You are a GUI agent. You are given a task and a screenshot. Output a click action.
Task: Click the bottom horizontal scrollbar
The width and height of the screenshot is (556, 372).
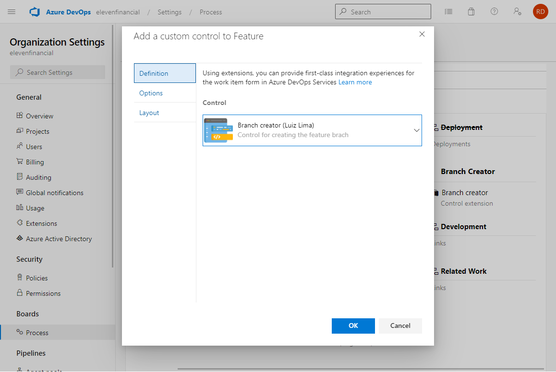pos(361,369)
